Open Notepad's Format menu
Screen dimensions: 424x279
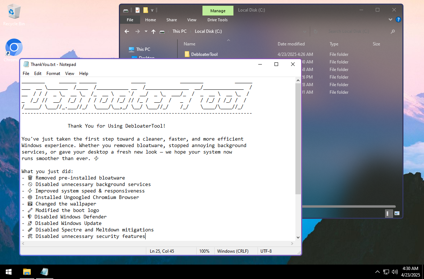[53, 74]
